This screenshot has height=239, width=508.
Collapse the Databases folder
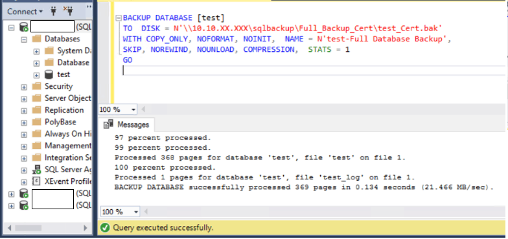coord(24,40)
